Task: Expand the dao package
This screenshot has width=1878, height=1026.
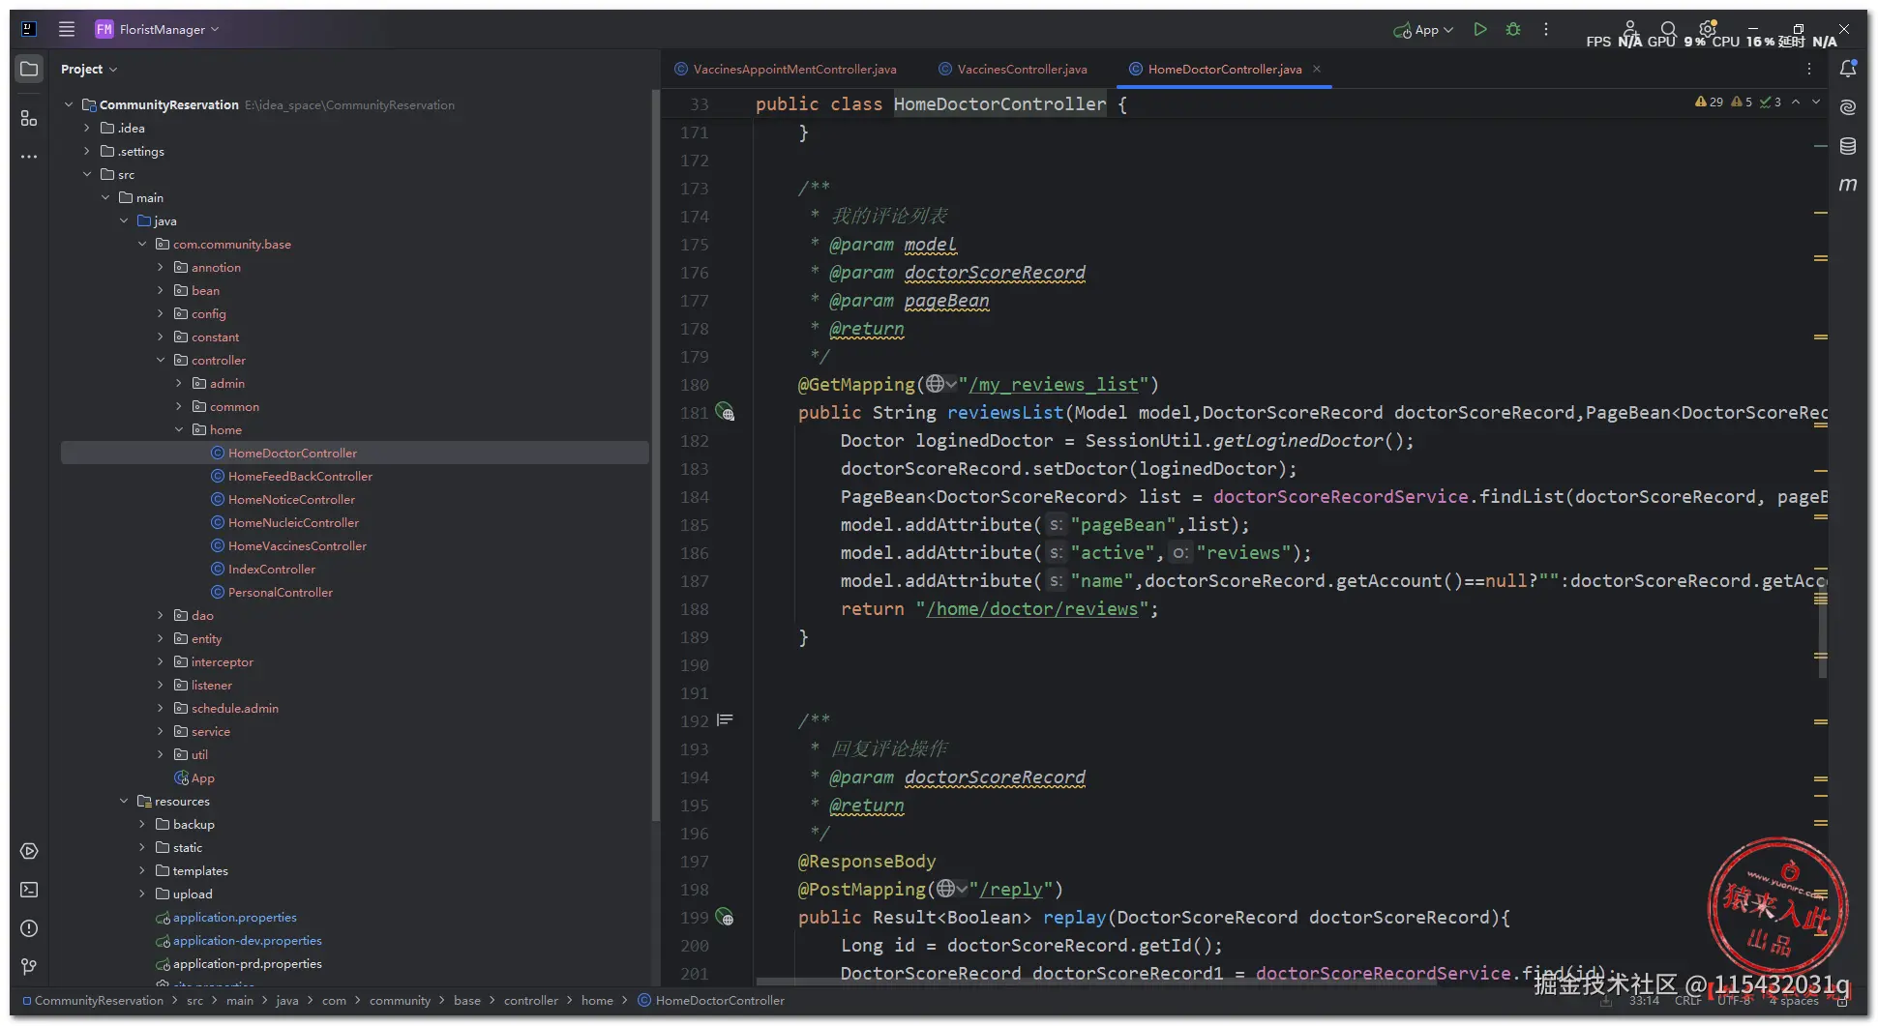Action: (161, 615)
